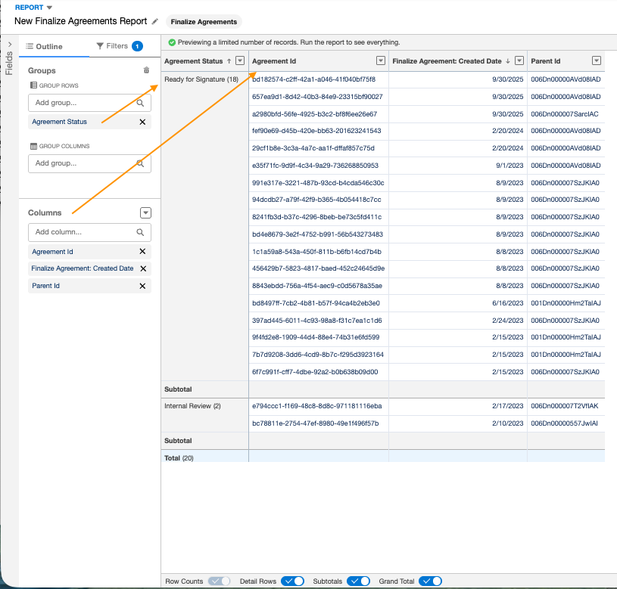This screenshot has width=617, height=589.
Task: Turn off Subtotals toggle
Action: [358, 581]
